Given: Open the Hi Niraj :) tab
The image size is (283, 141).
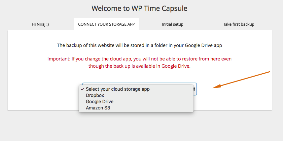Looking at the screenshot, I should tap(40, 24).
